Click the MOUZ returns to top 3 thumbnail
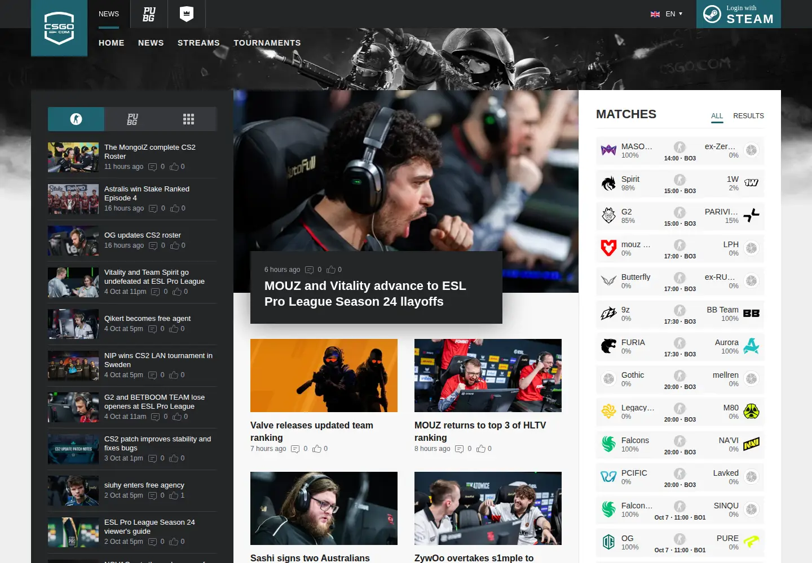 click(488, 376)
